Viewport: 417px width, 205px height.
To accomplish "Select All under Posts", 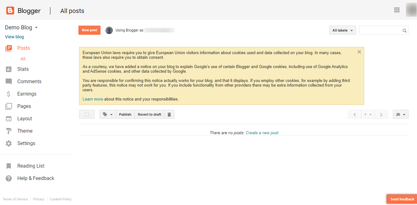I will coord(23,59).
